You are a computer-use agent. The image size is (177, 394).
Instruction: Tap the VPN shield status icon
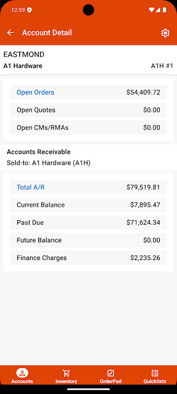(x=29, y=10)
